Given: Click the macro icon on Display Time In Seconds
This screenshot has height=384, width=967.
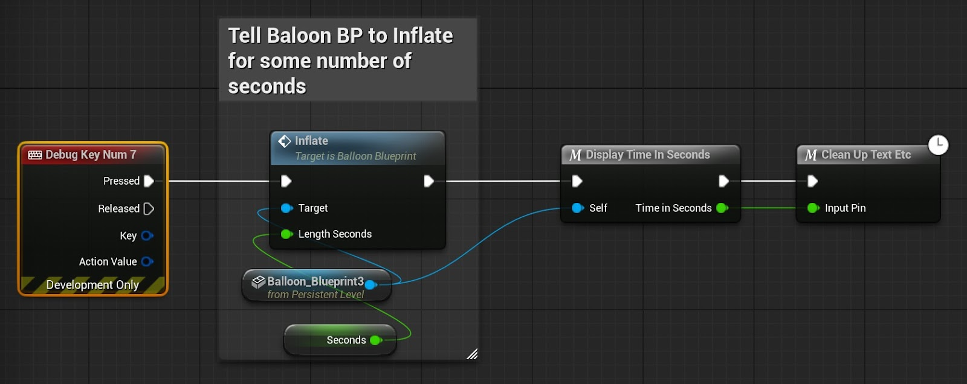Looking at the screenshot, I should point(575,155).
